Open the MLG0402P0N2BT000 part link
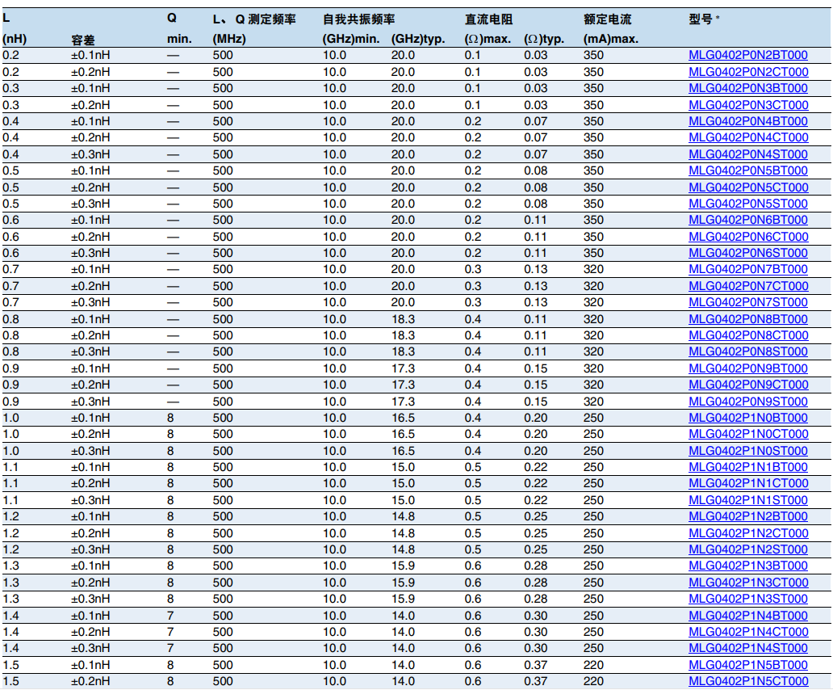The width and height of the screenshot is (833, 690). tap(747, 56)
